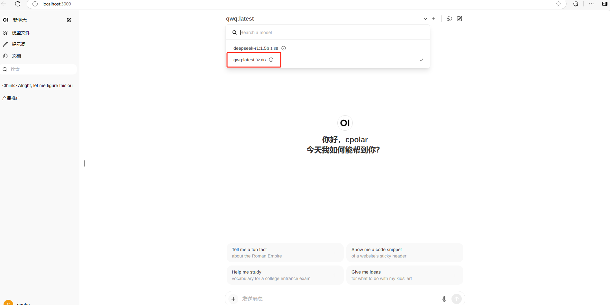Open browser options menu with three dots
The image size is (610, 305).
[591, 4]
